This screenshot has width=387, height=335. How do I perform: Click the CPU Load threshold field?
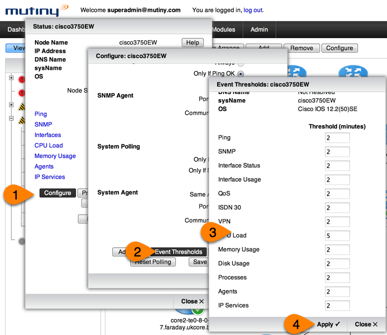(337, 235)
